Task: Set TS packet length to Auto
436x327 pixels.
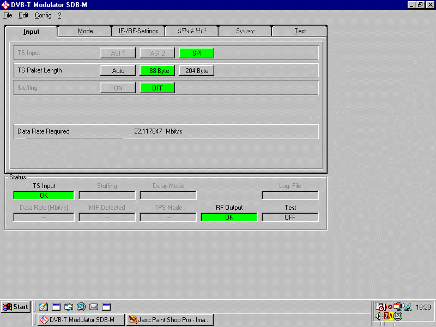Action: 118,70
